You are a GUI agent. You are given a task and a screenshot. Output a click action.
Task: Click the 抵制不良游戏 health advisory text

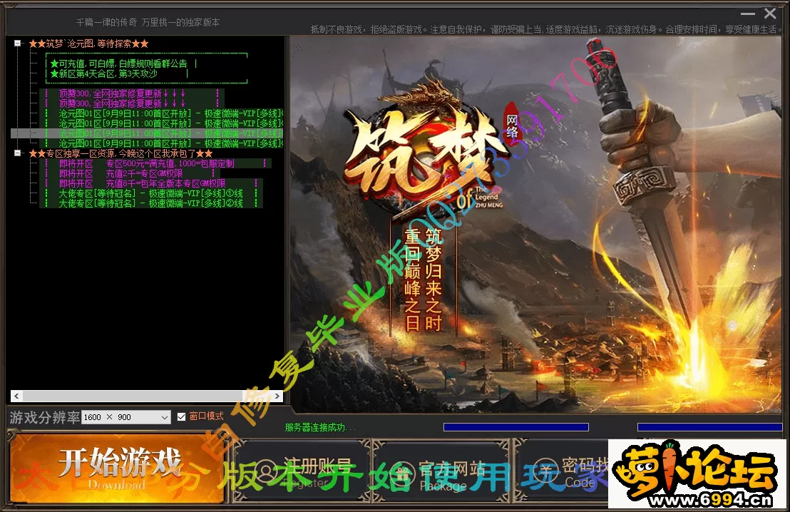(545, 29)
